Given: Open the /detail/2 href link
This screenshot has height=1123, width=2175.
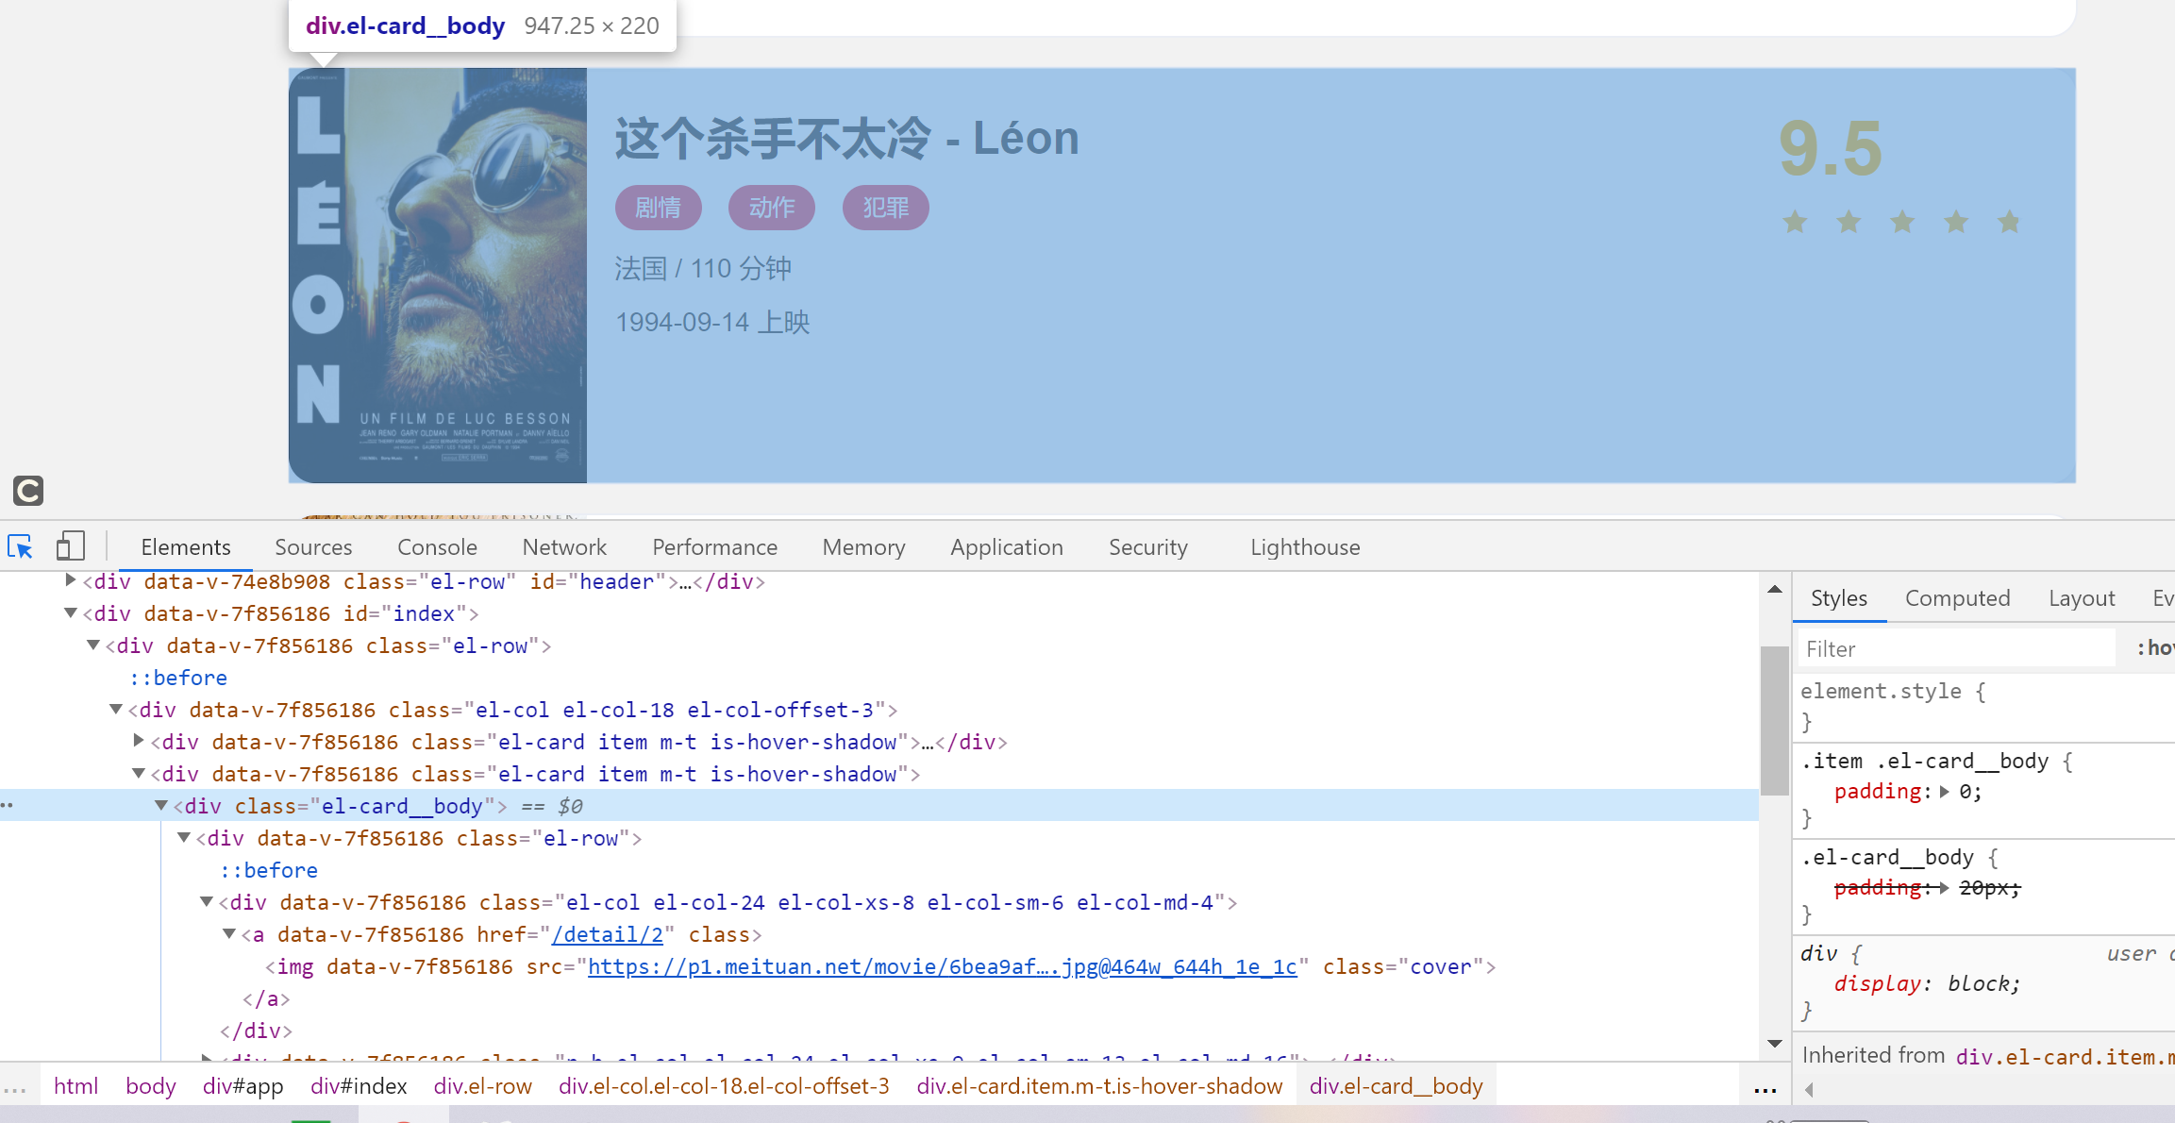Looking at the screenshot, I should (608, 934).
